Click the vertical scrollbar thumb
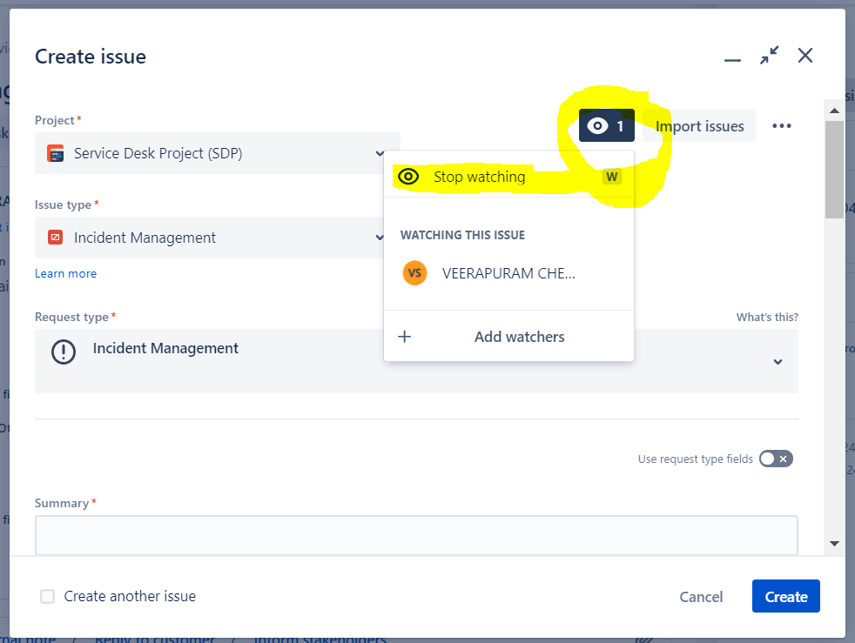The image size is (855, 643). (x=834, y=170)
